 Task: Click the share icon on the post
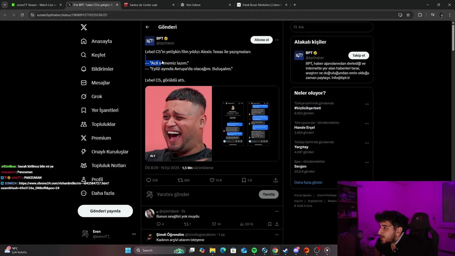[275, 180]
